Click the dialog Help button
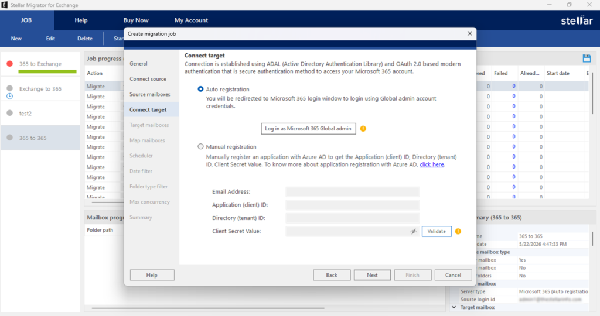This screenshot has width=600, height=316. (152, 275)
